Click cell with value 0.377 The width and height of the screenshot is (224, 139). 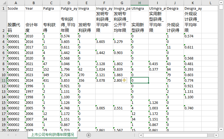pyautogui.click(x=157, y=69)
